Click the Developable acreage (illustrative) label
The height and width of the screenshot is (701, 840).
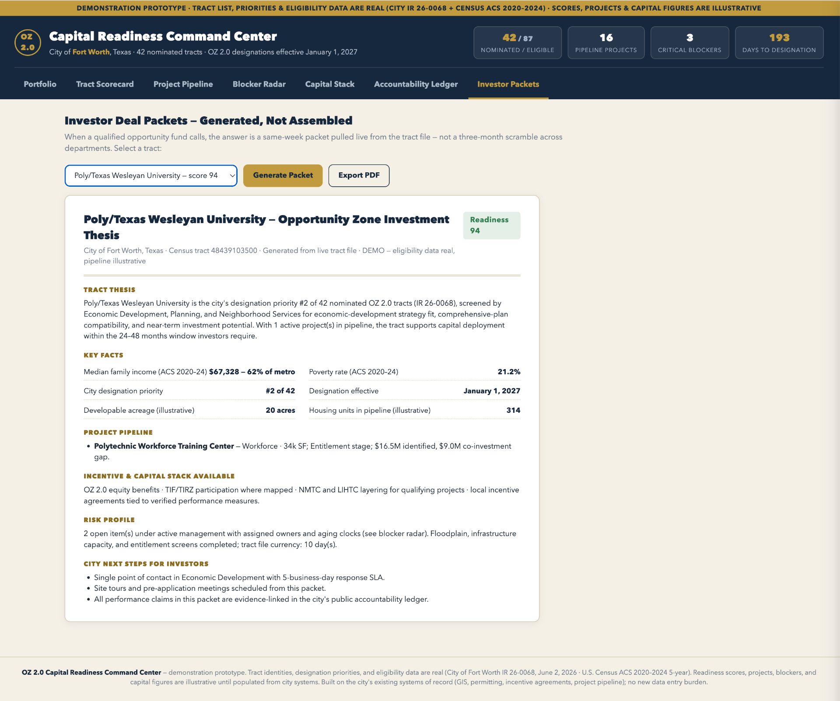139,410
